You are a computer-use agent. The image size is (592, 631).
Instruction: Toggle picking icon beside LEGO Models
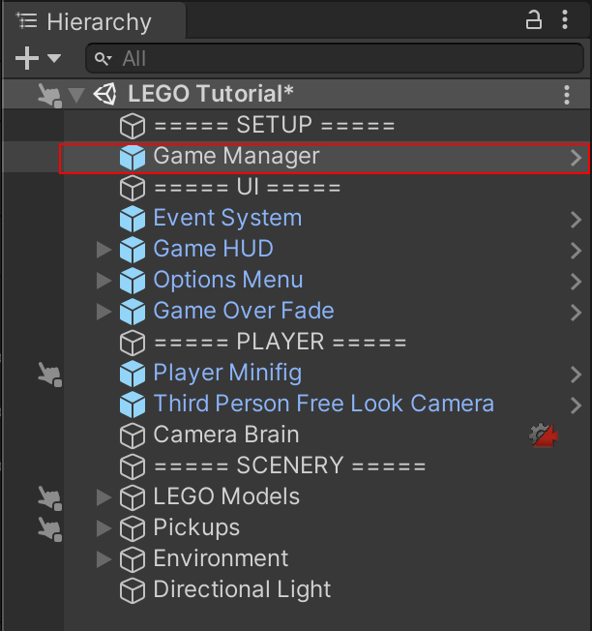click(47, 497)
